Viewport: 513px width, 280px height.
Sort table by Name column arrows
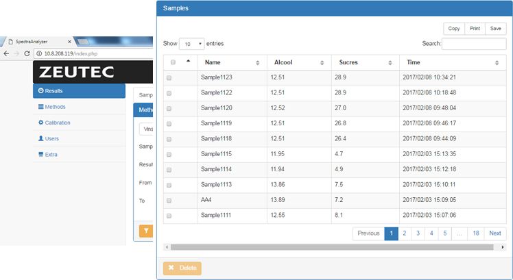coord(257,62)
